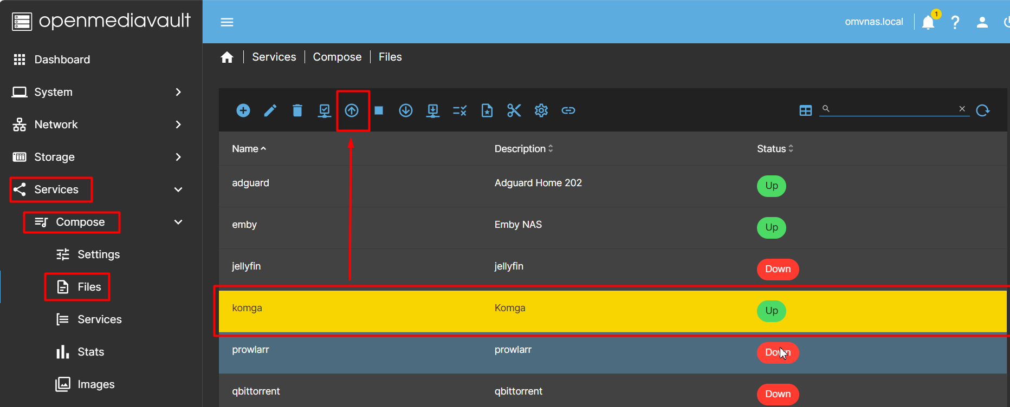Expand the System chevron
The height and width of the screenshot is (407, 1010).
point(178,92)
